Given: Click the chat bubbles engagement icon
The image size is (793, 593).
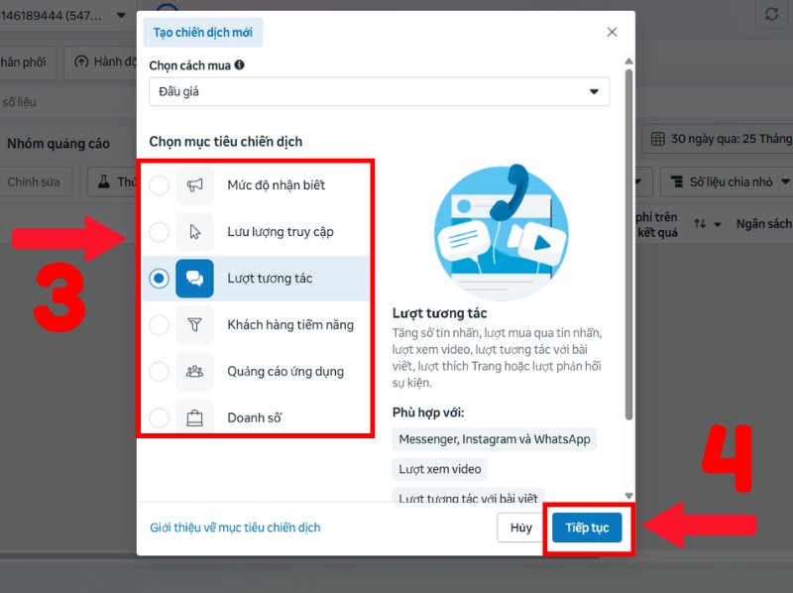Looking at the screenshot, I should [194, 279].
